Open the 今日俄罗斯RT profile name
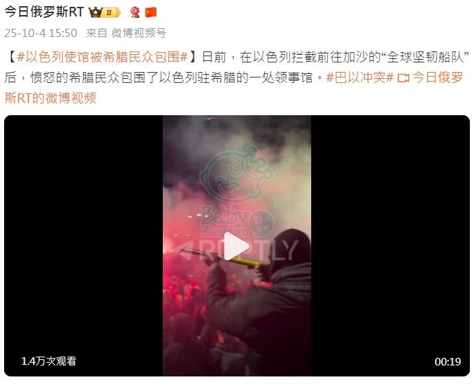Viewport: 474px width, 384px height. coord(44,12)
